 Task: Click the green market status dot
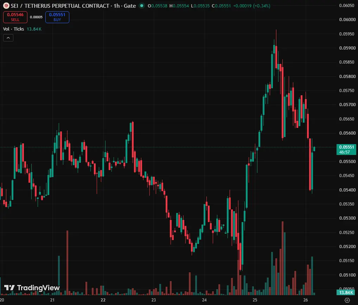[x=142, y=6]
